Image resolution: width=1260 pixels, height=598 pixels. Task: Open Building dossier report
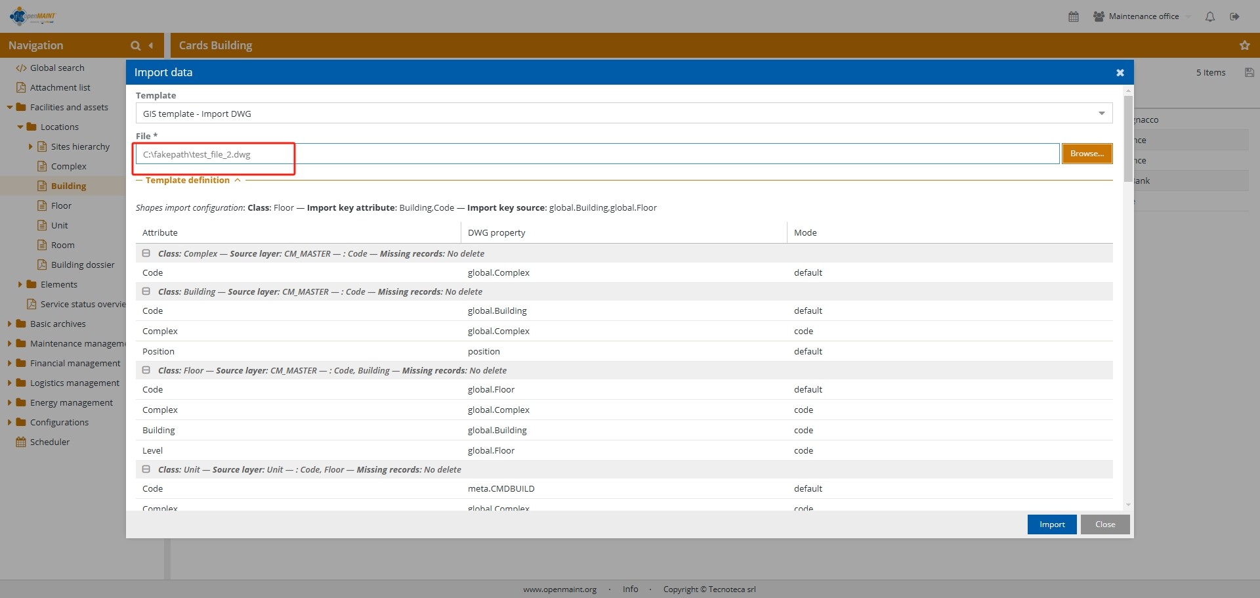[x=83, y=265]
